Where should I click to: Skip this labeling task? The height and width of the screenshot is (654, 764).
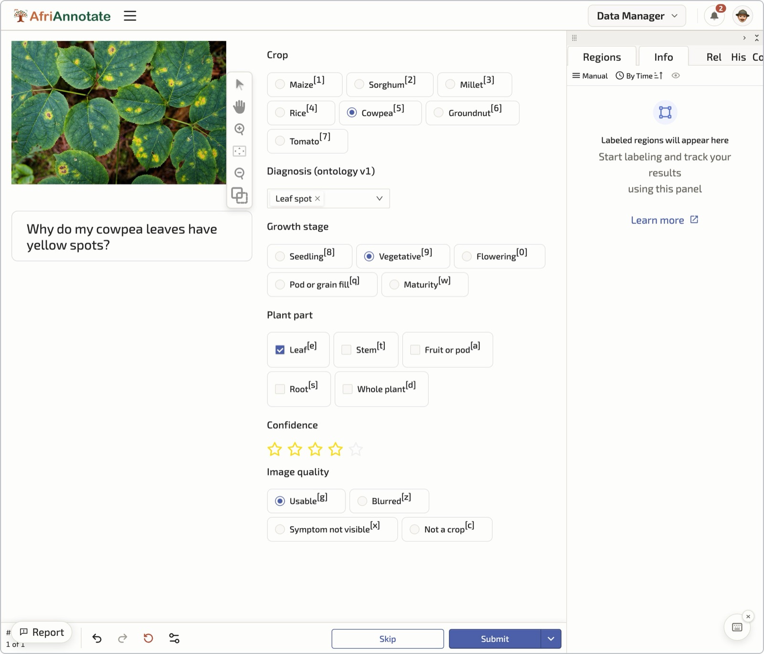click(x=388, y=639)
